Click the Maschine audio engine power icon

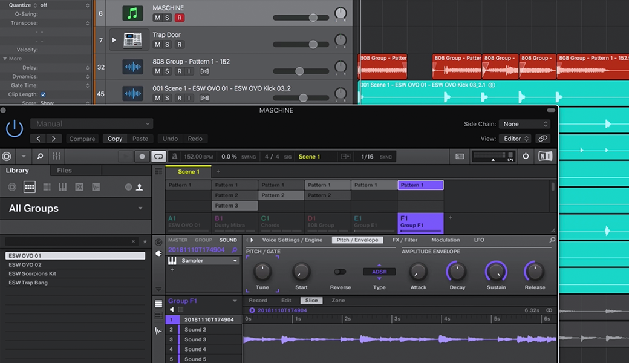click(x=526, y=157)
